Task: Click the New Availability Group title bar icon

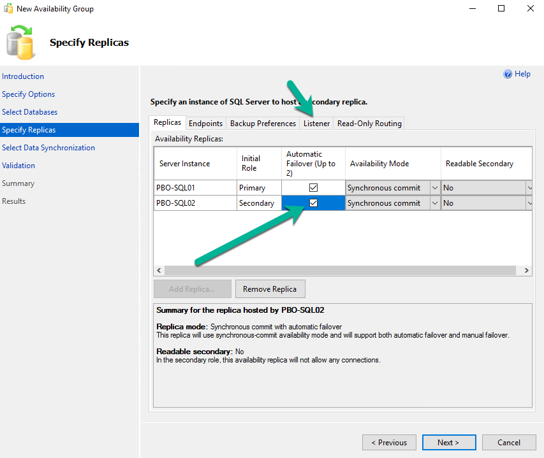Action: (x=8, y=8)
